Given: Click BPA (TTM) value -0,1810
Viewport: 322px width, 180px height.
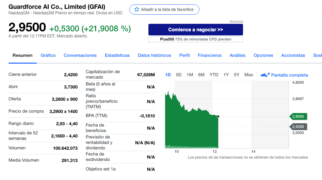Looking at the screenshot, I should [x=147, y=116].
